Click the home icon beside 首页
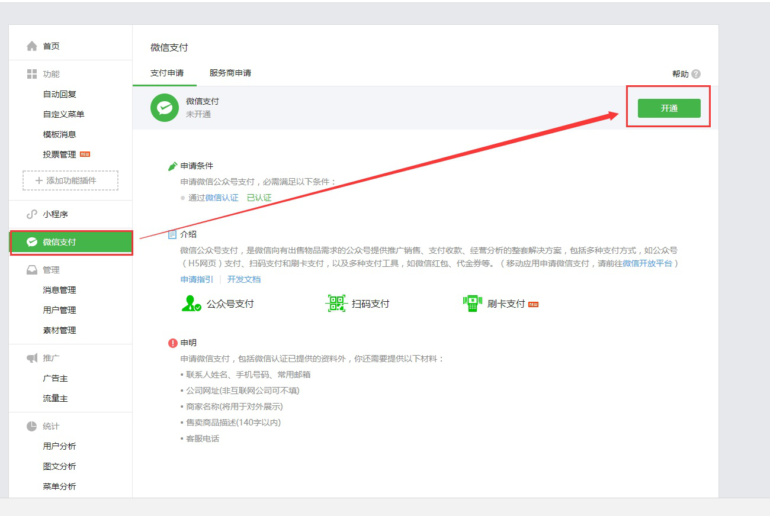The width and height of the screenshot is (770, 516). click(x=32, y=46)
